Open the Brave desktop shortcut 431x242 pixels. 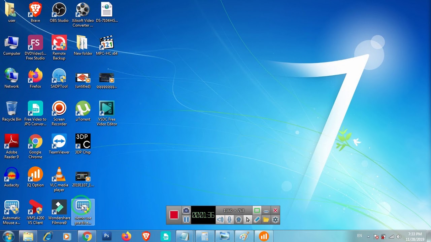pos(35,12)
